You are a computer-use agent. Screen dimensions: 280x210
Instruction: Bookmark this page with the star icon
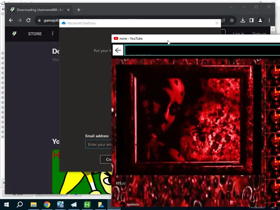(232, 20)
